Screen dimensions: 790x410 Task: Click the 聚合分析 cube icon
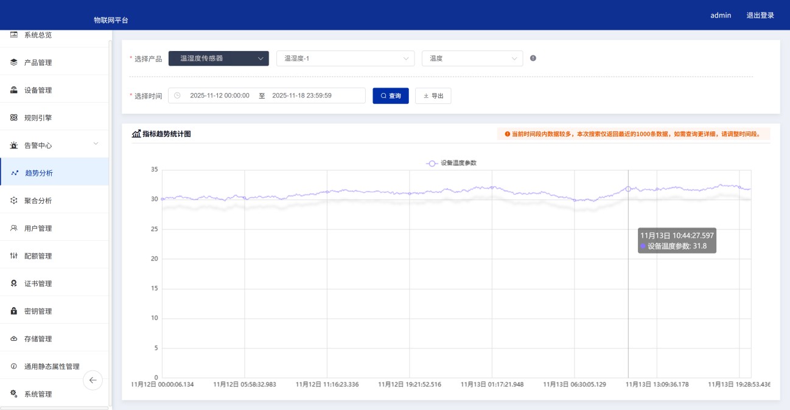point(14,200)
